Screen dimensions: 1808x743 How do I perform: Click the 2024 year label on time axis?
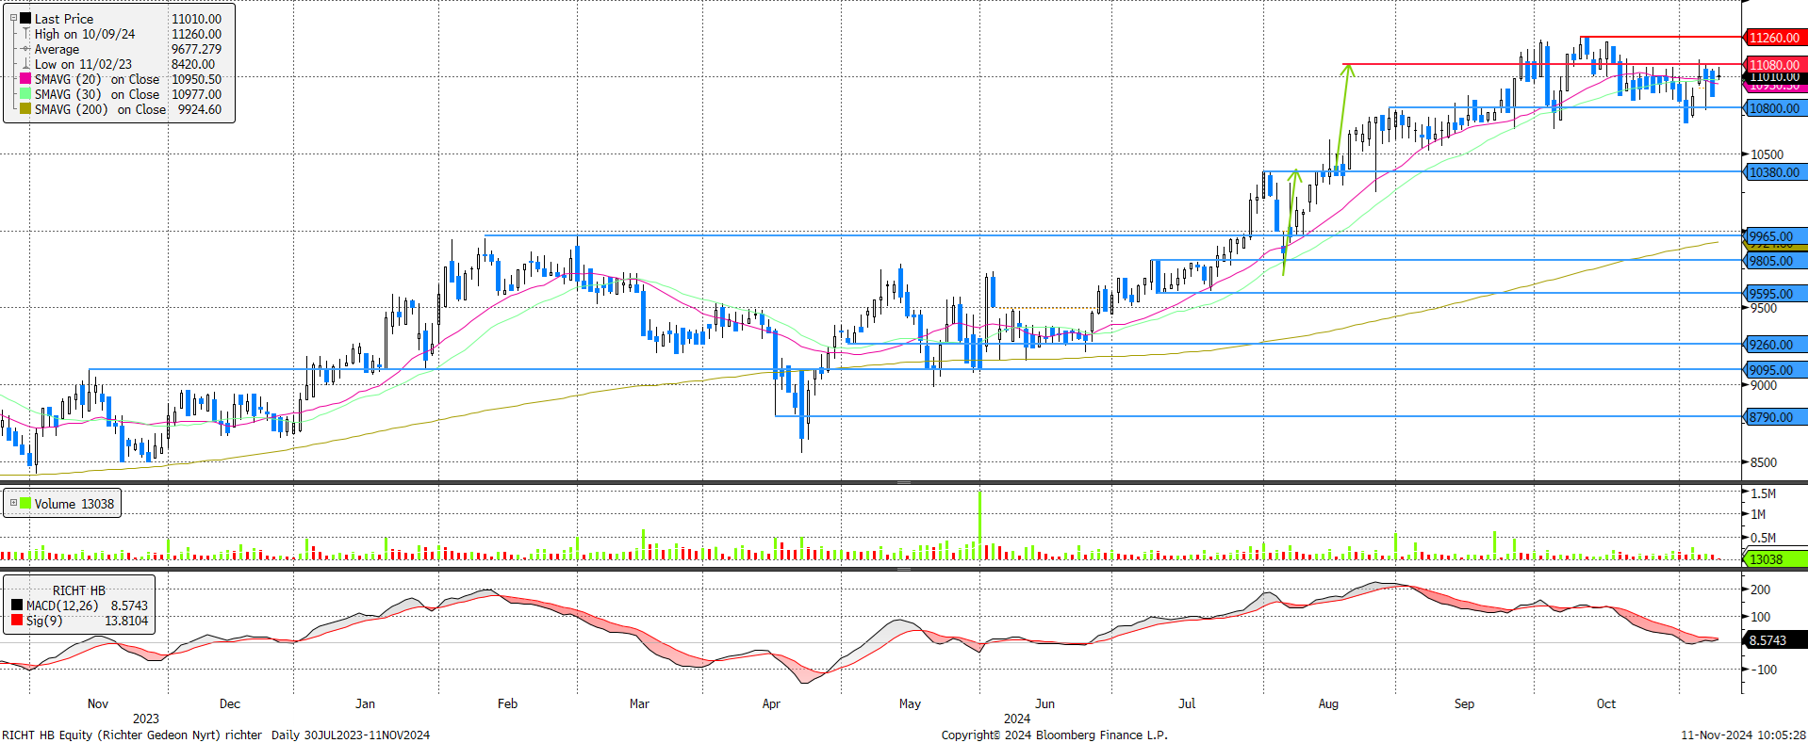1017,719
